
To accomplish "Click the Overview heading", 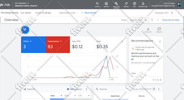I will [x=11, y=20].
